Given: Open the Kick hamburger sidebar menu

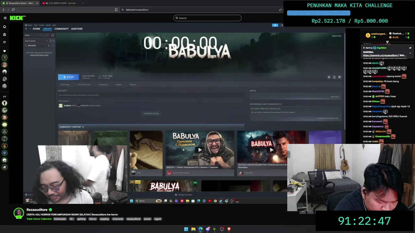Looking at the screenshot, I should click(x=5, y=18).
